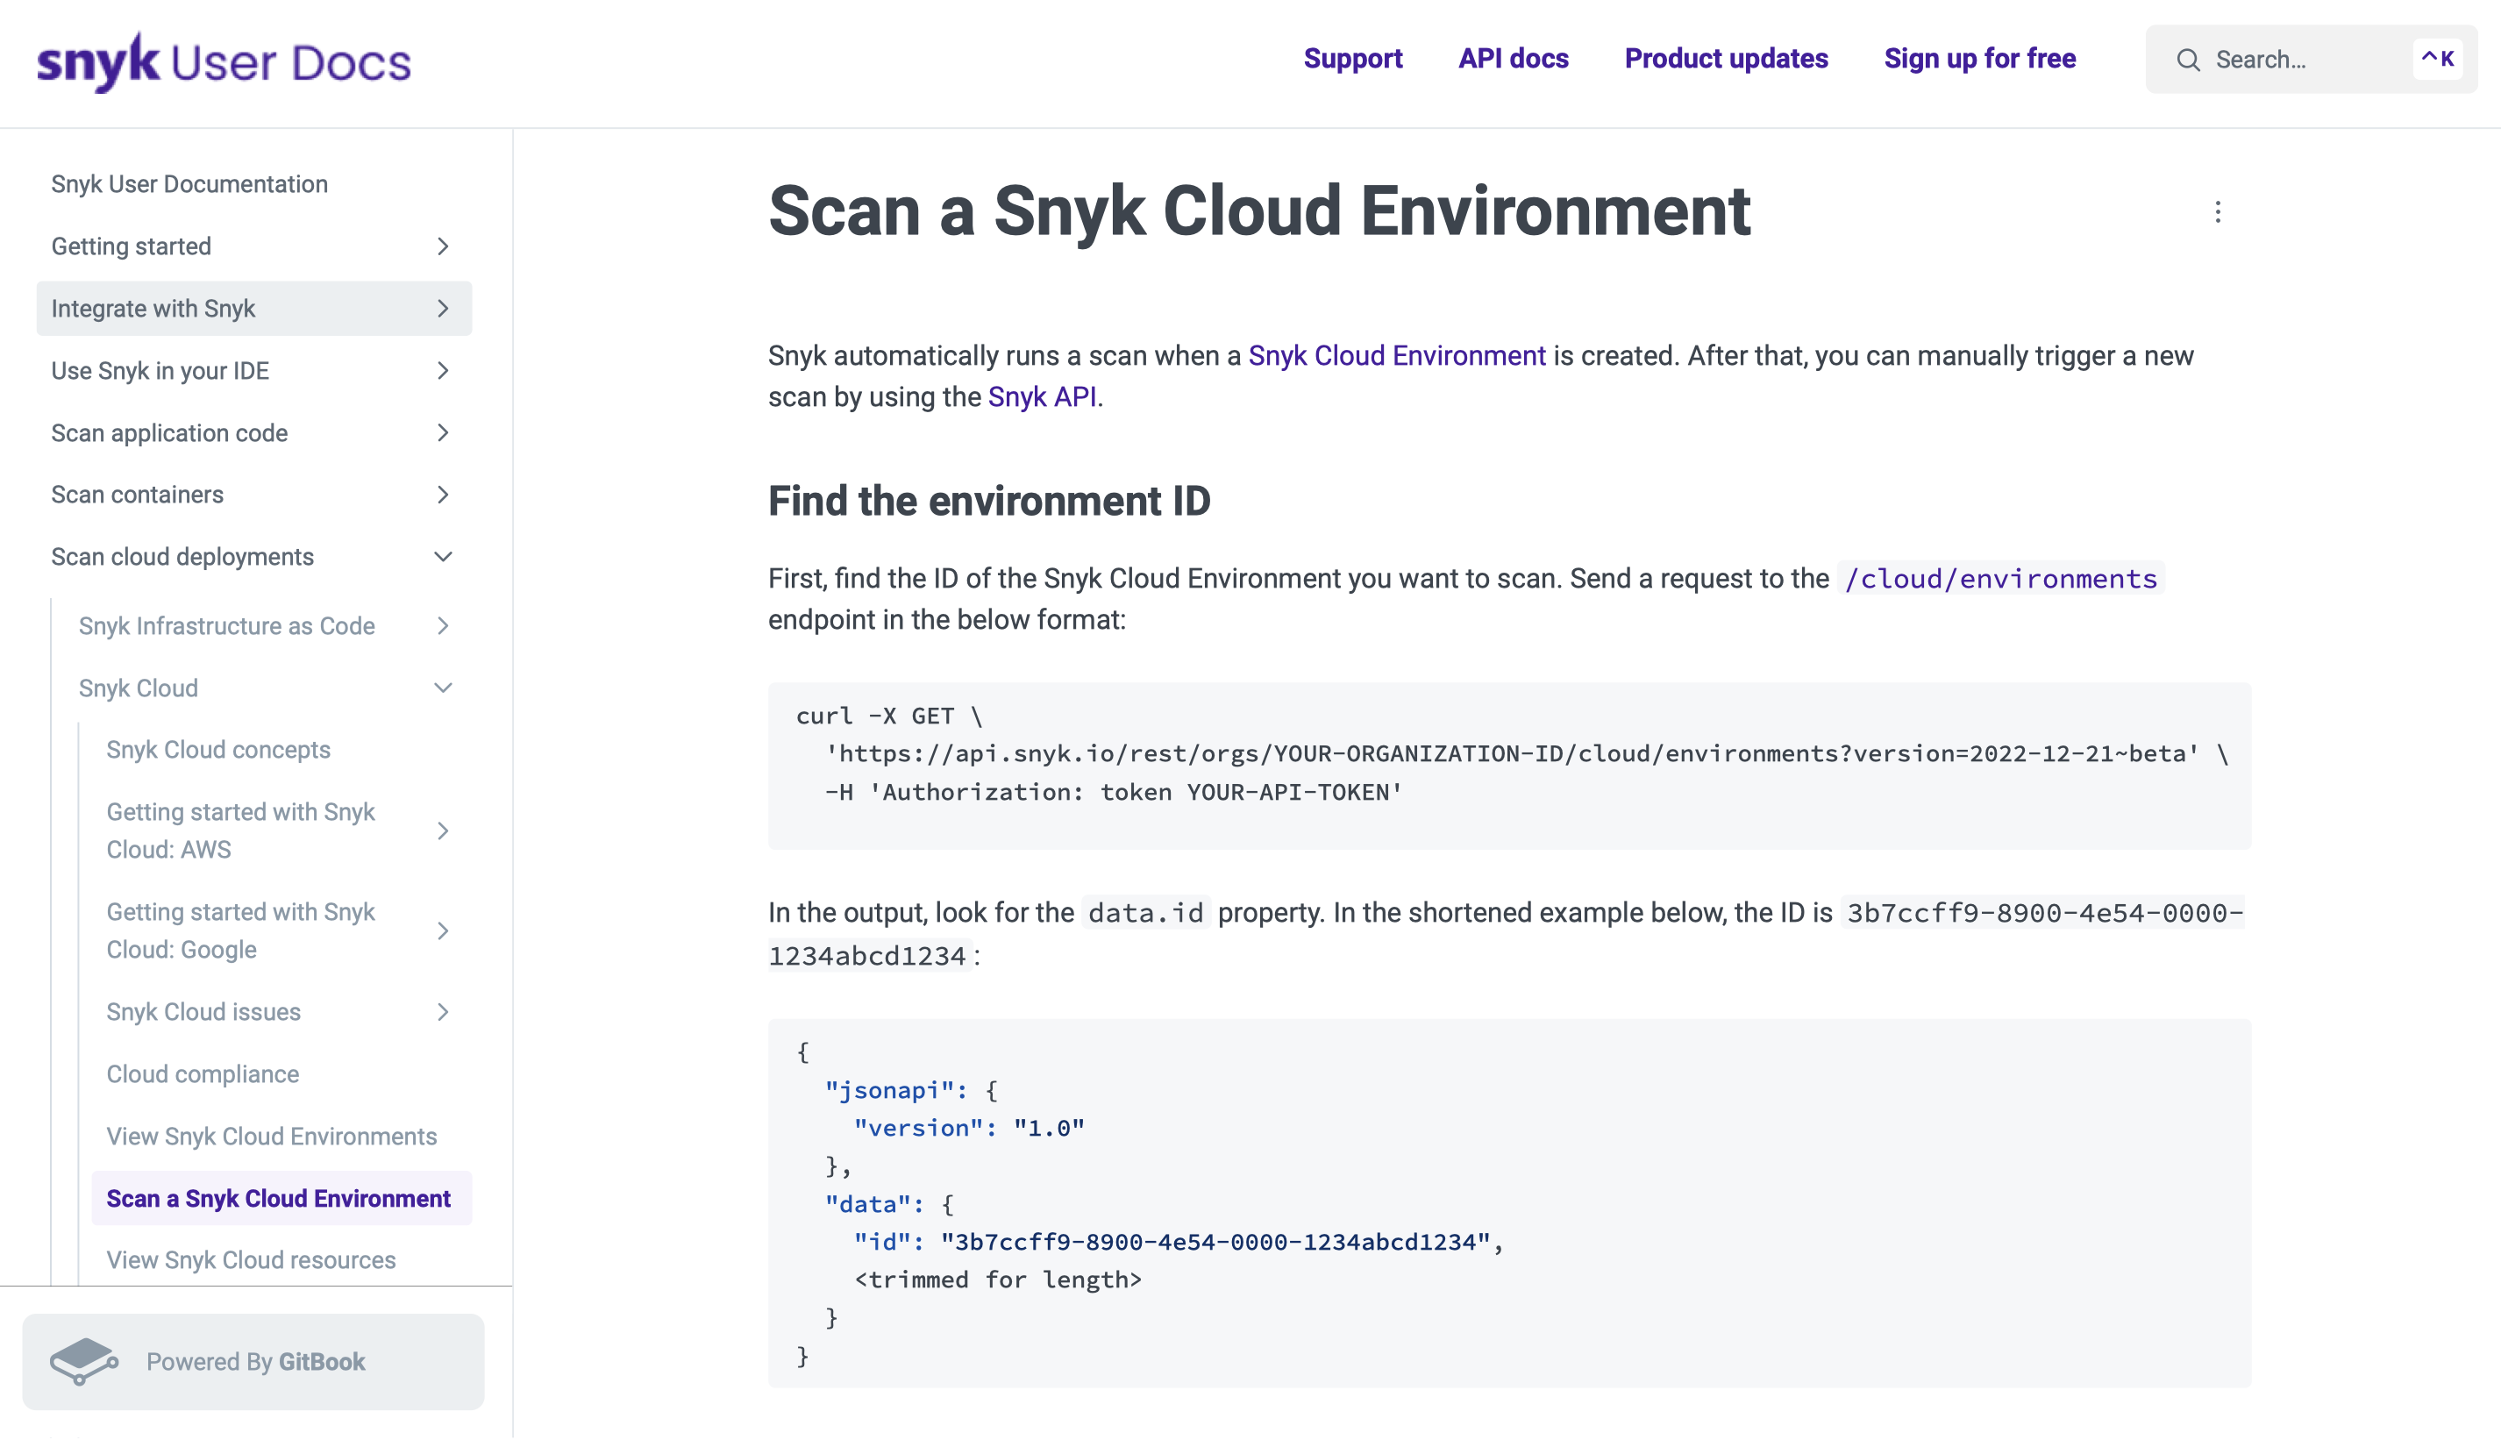This screenshot has height=1440, width=2501.
Task: Expand Use Snyk in your IDE
Action: (x=442, y=371)
